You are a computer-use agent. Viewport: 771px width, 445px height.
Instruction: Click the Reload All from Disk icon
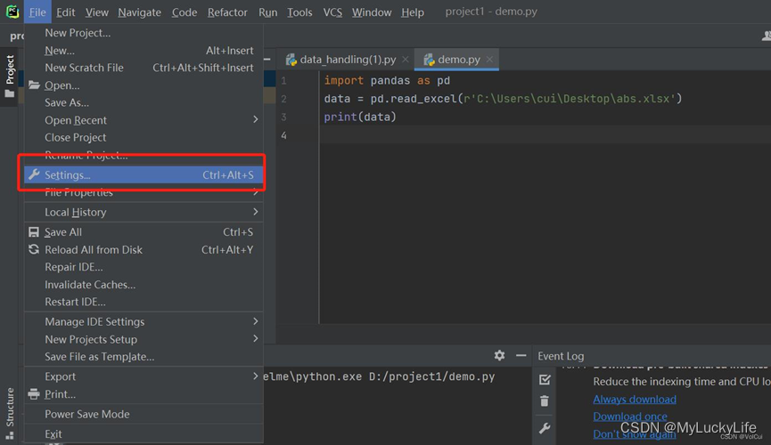pos(34,249)
